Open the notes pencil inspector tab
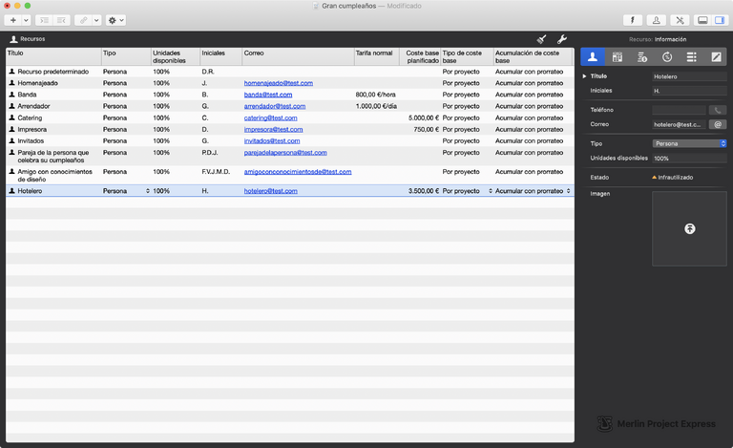The width and height of the screenshot is (733, 448). pos(717,57)
